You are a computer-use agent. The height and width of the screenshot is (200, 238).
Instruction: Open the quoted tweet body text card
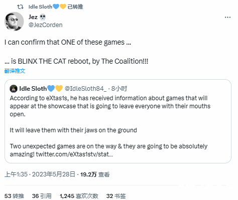(118, 121)
